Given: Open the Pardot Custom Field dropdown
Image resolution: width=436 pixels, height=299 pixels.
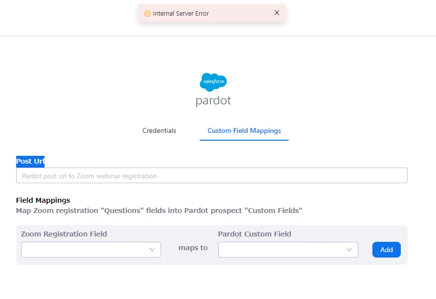Looking at the screenshot, I should coord(288,250).
